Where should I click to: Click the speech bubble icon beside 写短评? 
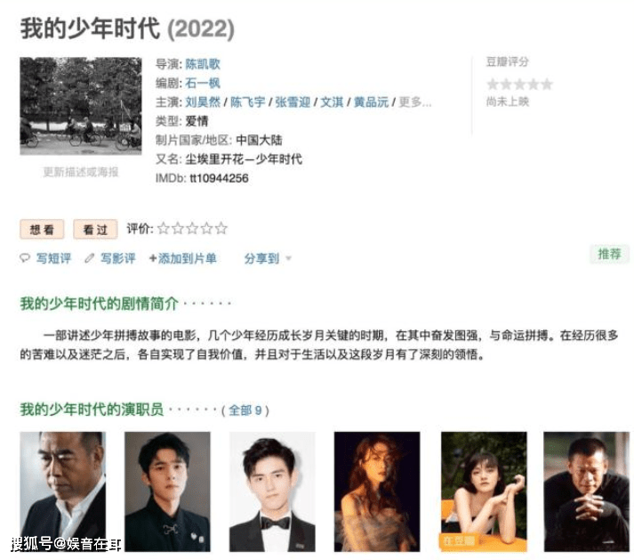point(25,258)
